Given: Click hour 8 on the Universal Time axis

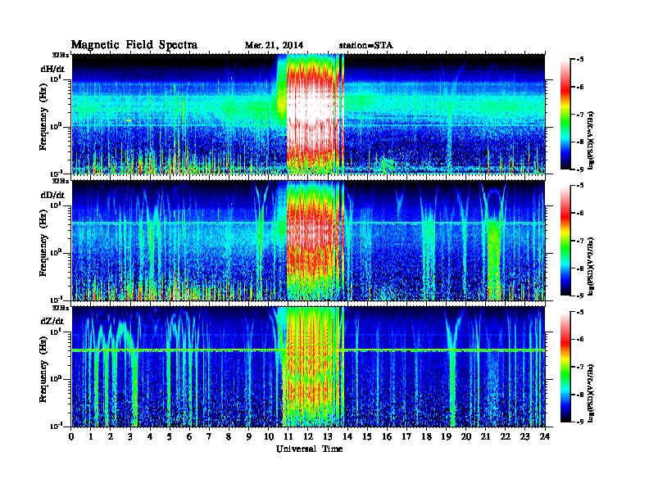Looking at the screenshot, I should click(229, 437).
